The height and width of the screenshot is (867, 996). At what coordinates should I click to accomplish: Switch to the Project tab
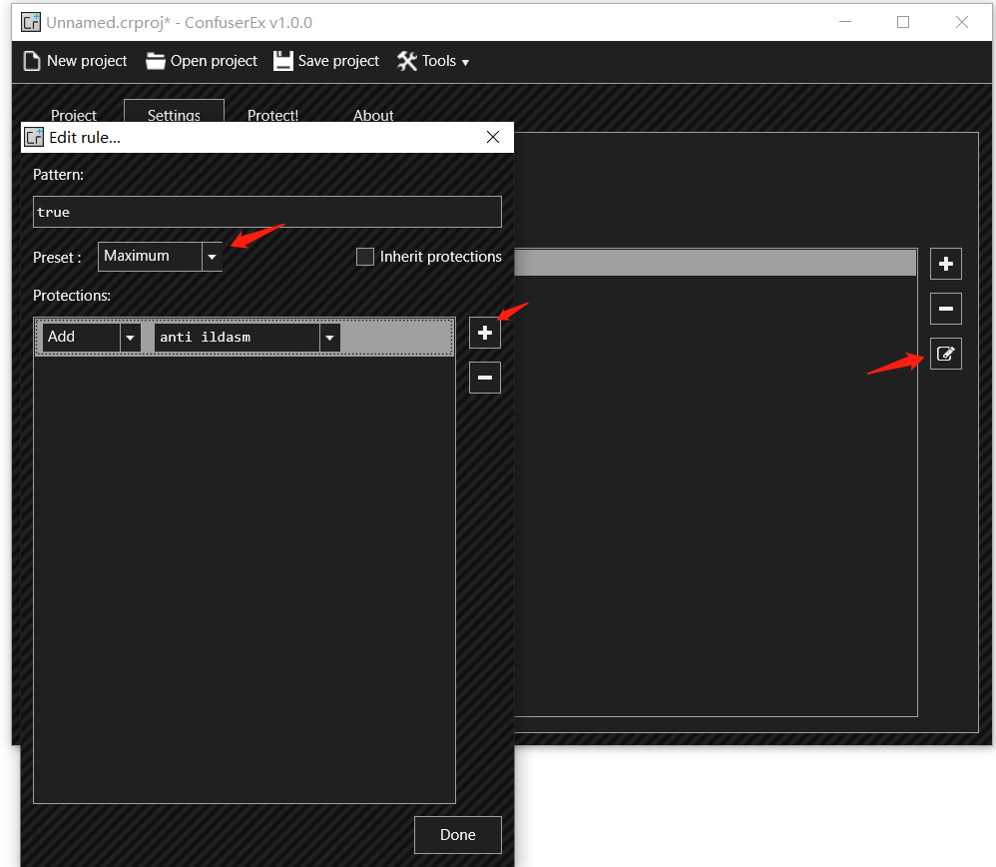(x=74, y=115)
